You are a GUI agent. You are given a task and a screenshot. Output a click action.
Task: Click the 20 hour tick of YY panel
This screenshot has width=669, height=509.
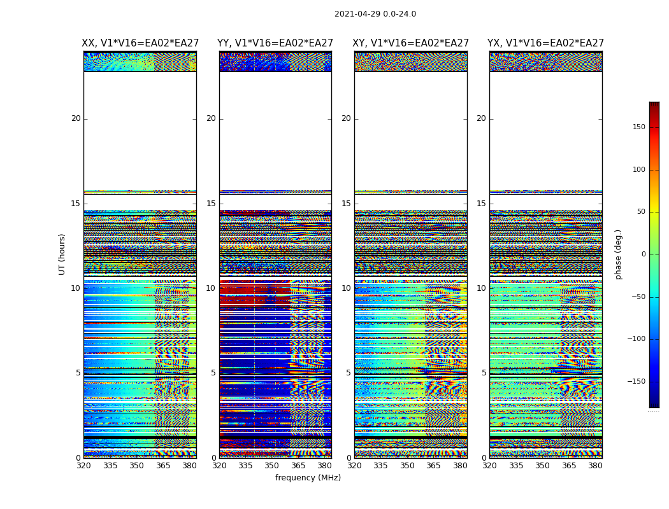pyautogui.click(x=211, y=118)
